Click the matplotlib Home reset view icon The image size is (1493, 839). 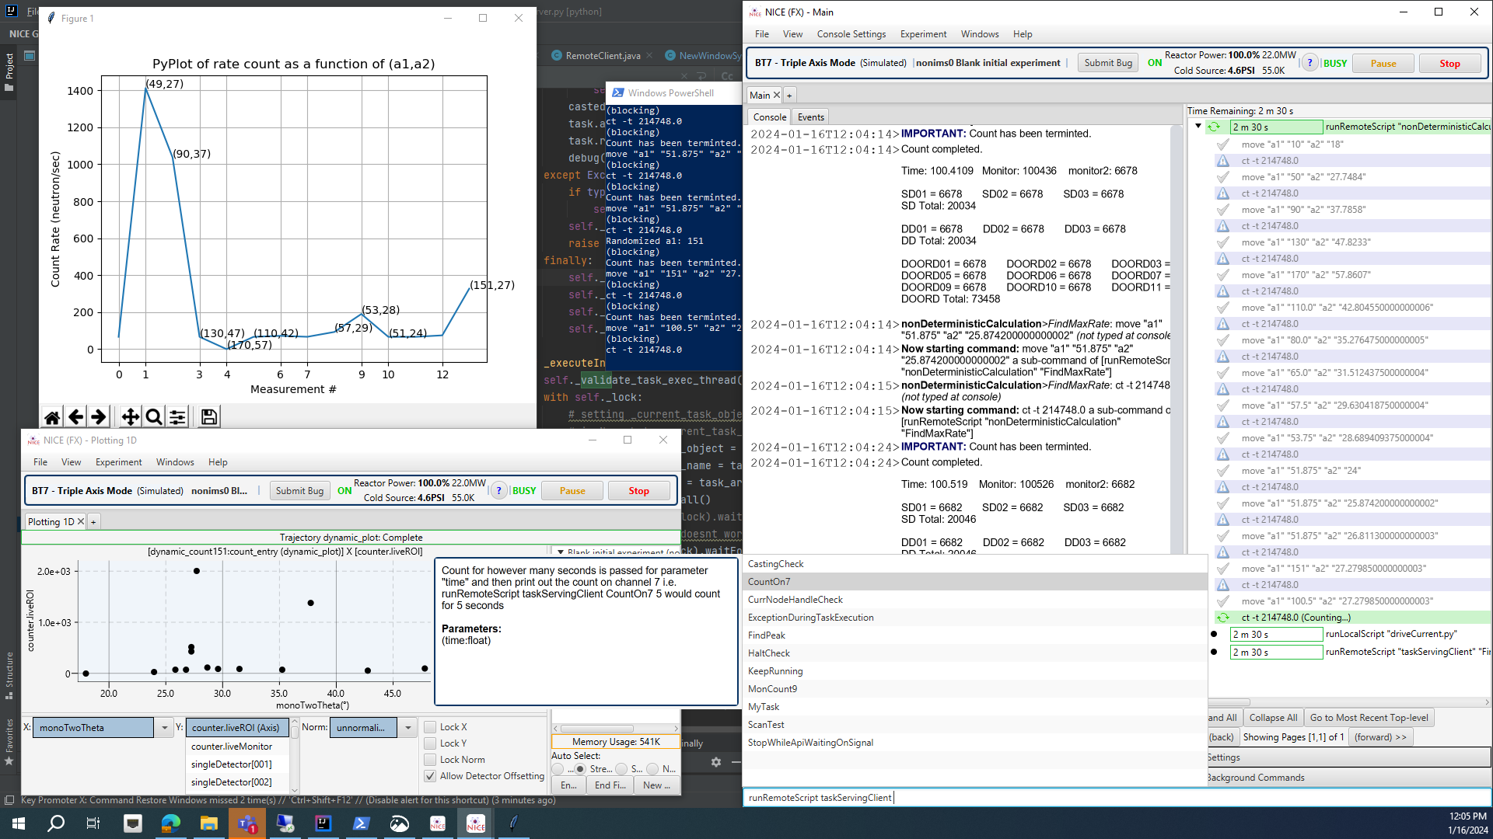[x=52, y=417]
